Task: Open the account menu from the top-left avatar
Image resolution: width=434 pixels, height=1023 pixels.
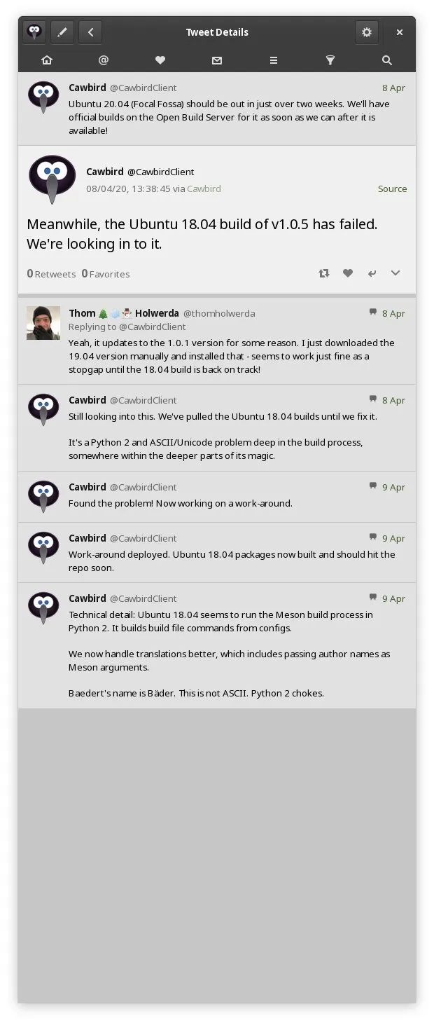Action: [x=34, y=32]
